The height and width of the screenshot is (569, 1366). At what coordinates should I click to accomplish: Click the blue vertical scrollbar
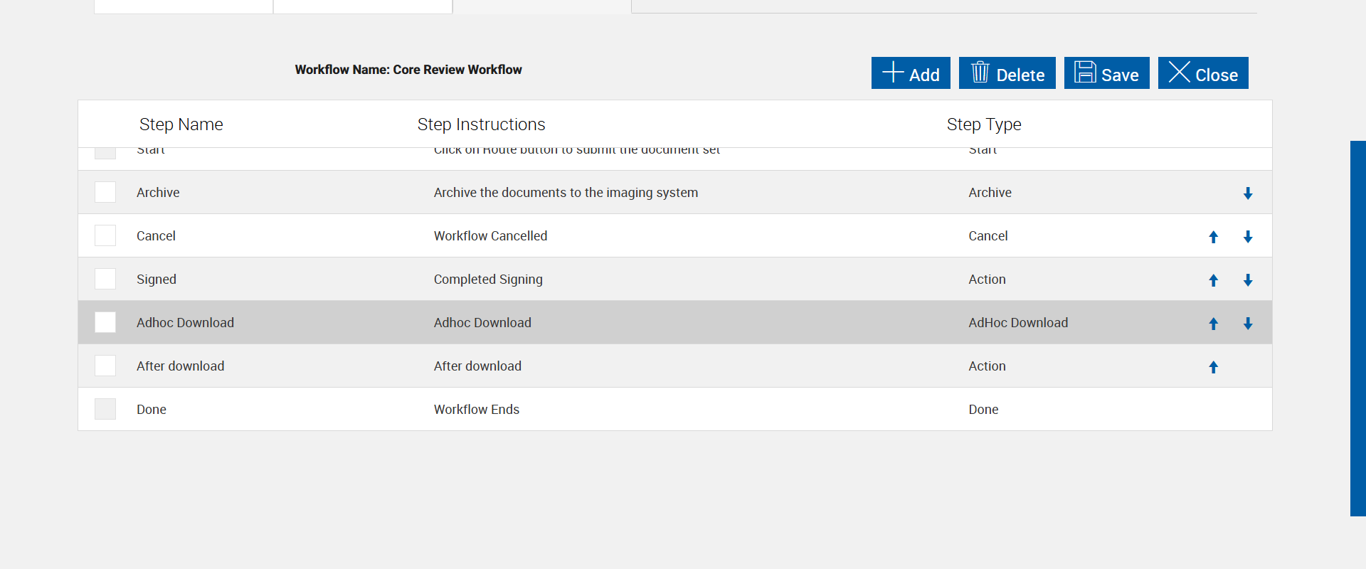(1357, 328)
